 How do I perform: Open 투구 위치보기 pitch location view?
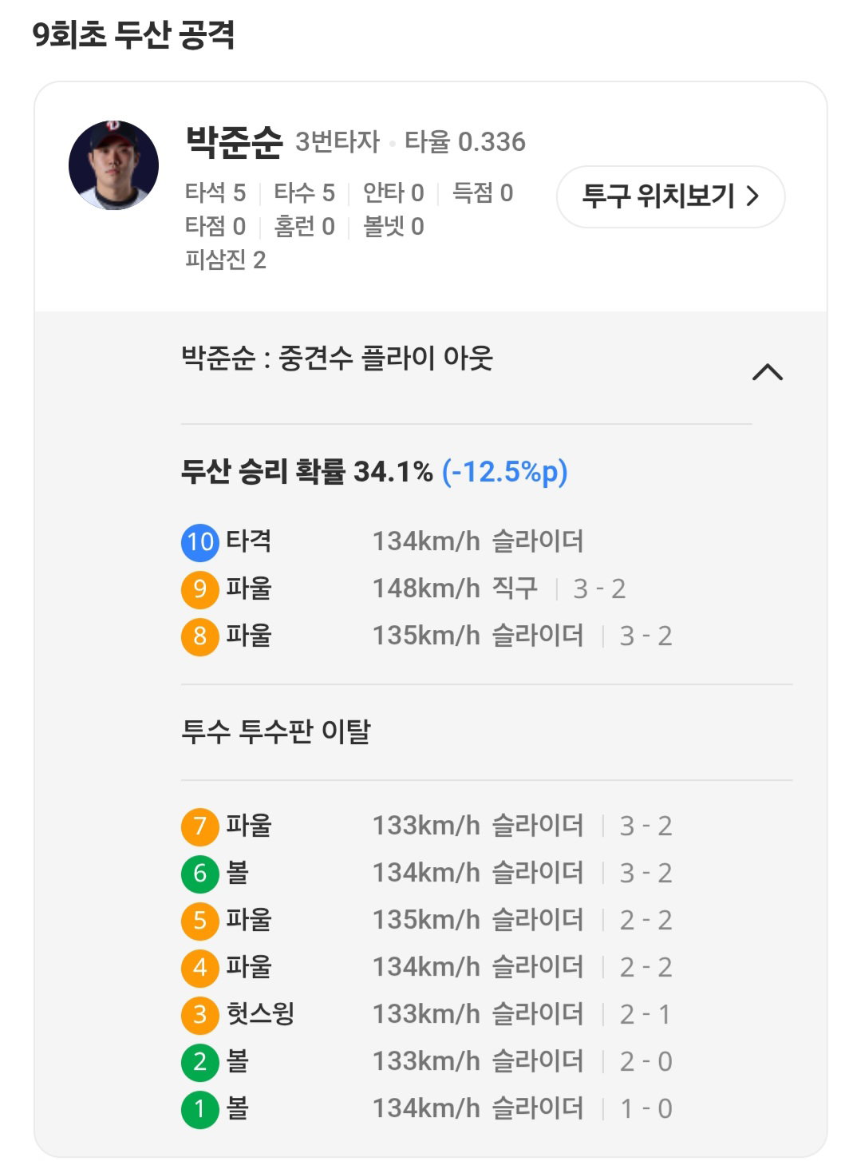tap(670, 196)
